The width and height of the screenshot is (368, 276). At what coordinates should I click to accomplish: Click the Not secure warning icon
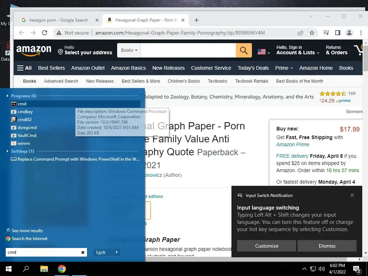click(x=59, y=33)
